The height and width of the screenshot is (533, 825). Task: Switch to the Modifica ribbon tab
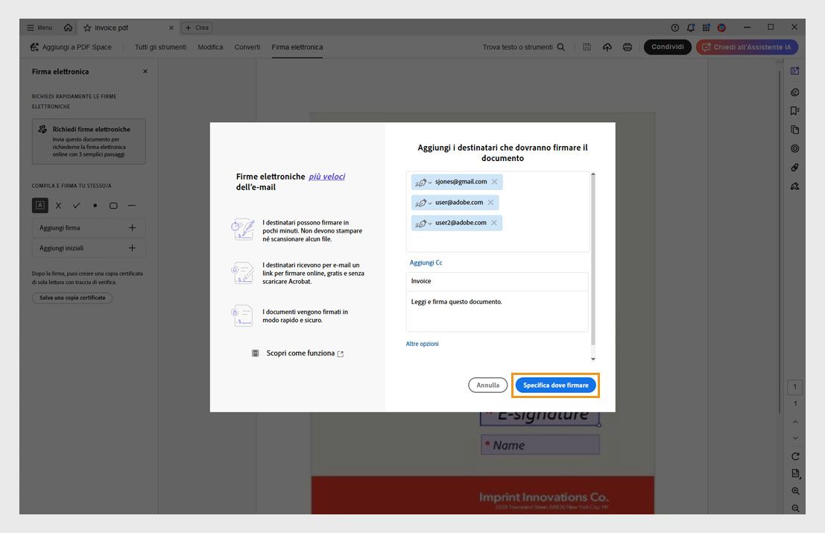[x=210, y=46]
